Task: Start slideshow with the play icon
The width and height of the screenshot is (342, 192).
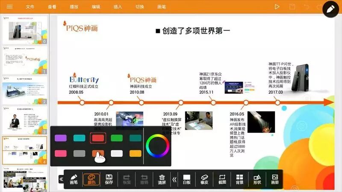Action: pos(277,7)
